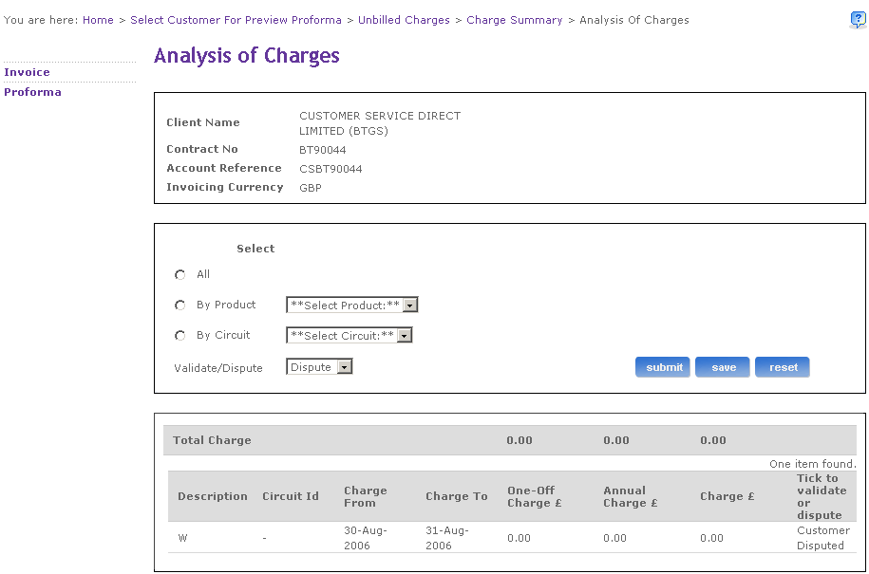This screenshot has width=869, height=574.
Task: Open the Validate/Dispute dropdown
Action: [319, 367]
